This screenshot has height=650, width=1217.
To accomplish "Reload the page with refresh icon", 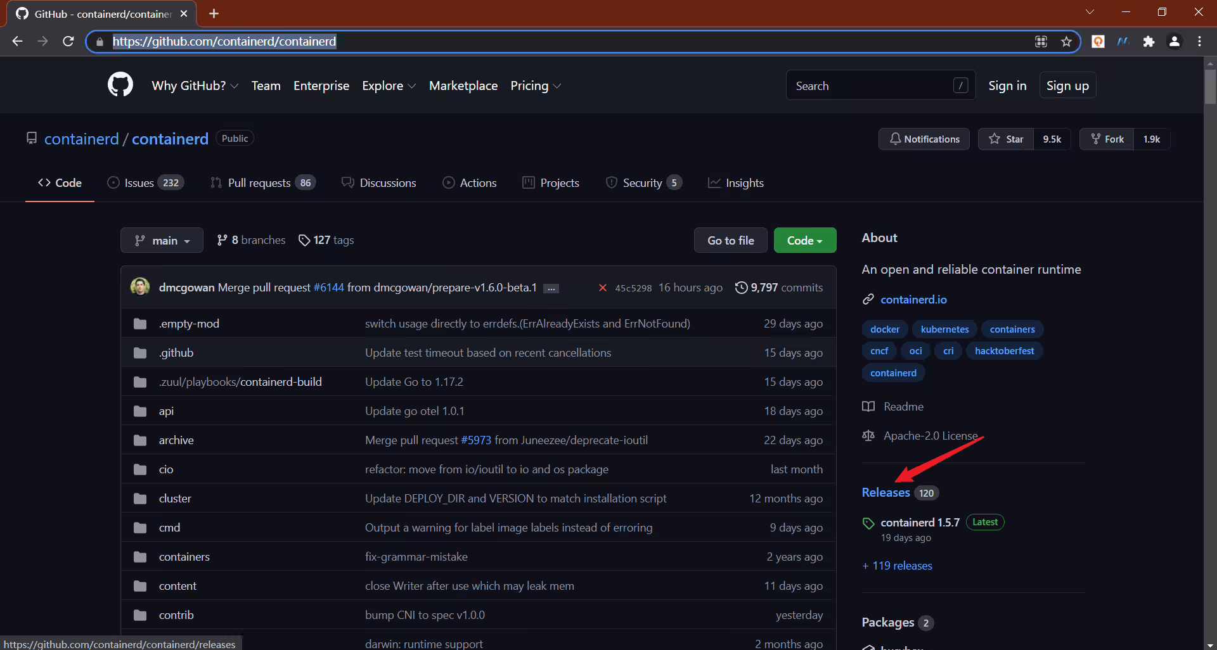I will 68,41.
